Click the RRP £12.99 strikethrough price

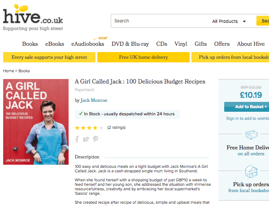pos(251,88)
